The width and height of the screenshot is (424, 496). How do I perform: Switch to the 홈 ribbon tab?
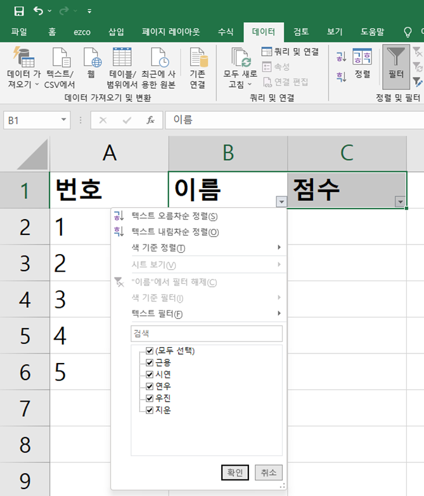[x=52, y=32]
